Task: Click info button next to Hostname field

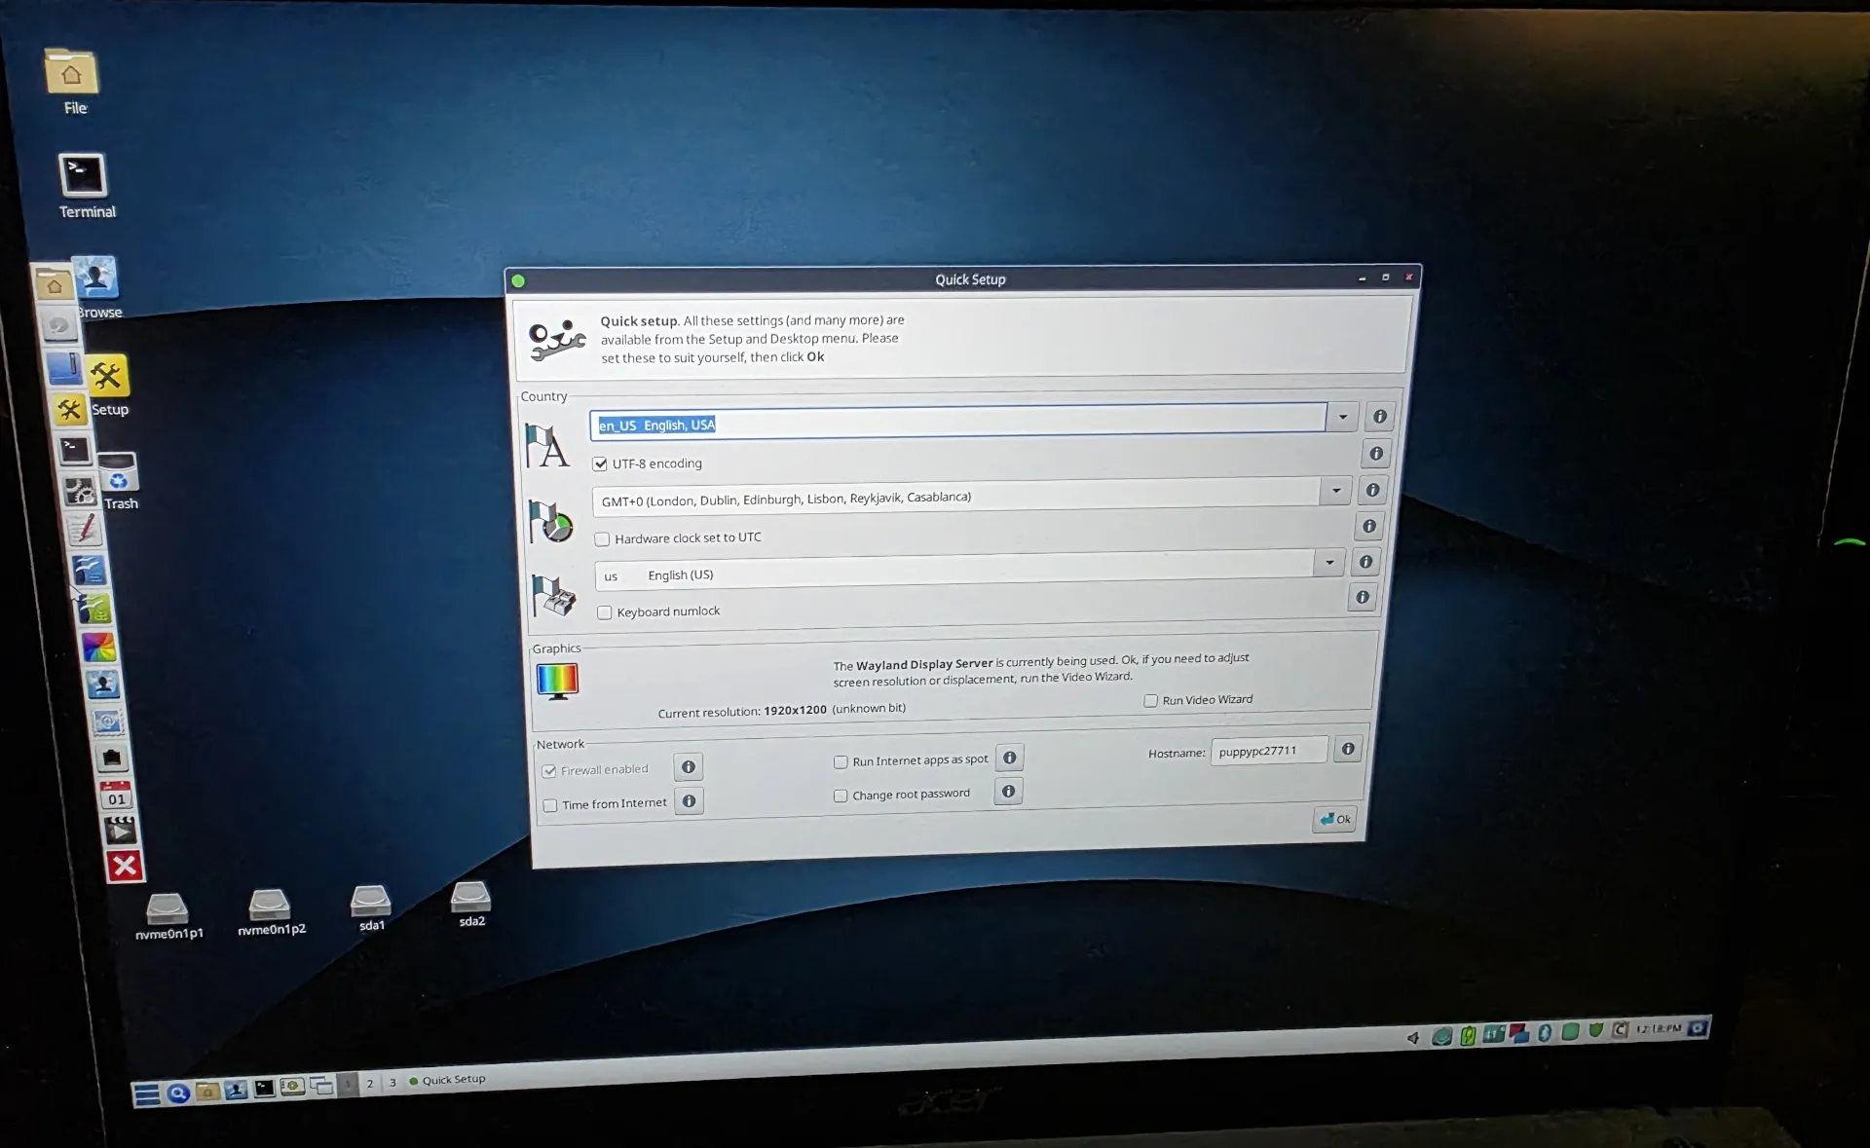Action: (1348, 749)
